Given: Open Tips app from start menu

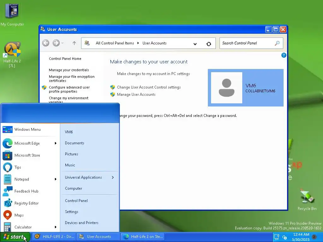Looking at the screenshot, I should pos(30,167).
